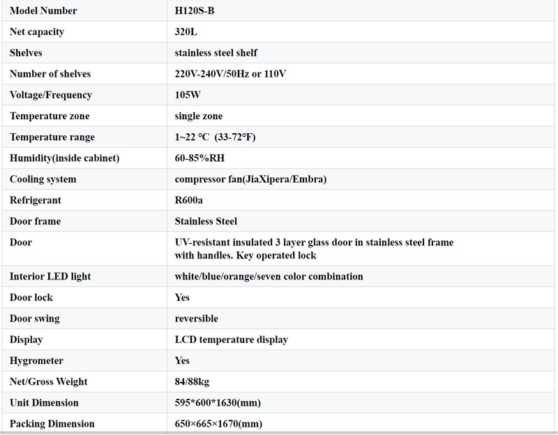Click the white/blue/orange LED light value

click(x=269, y=277)
